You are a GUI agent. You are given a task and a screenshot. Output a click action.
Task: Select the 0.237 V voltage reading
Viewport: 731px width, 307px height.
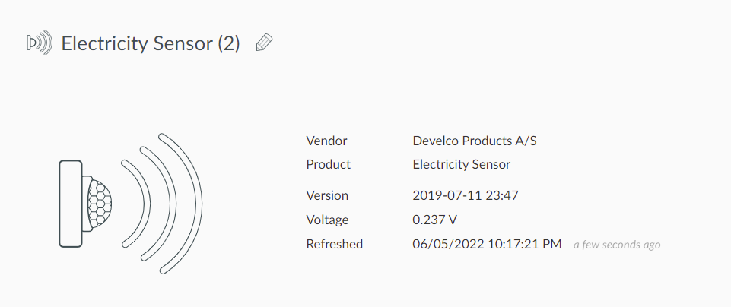[434, 220]
